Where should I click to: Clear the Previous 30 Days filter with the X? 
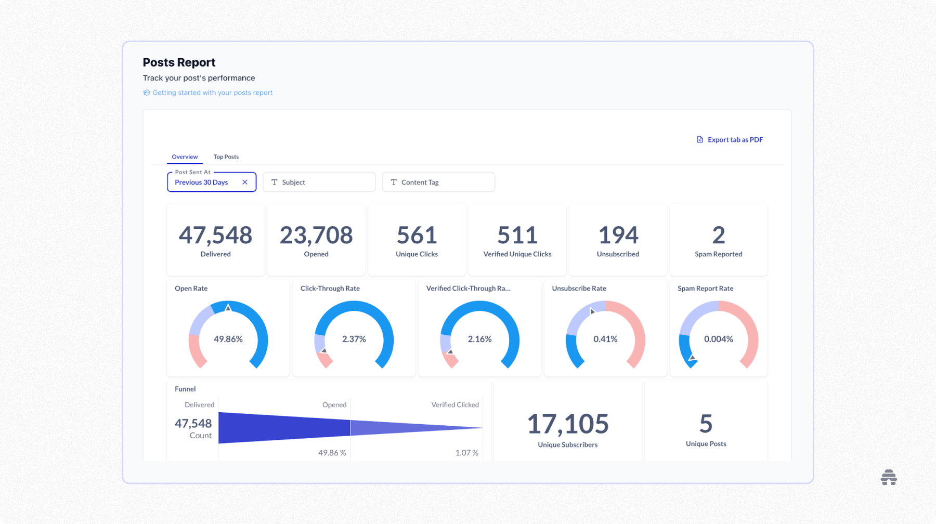point(245,182)
